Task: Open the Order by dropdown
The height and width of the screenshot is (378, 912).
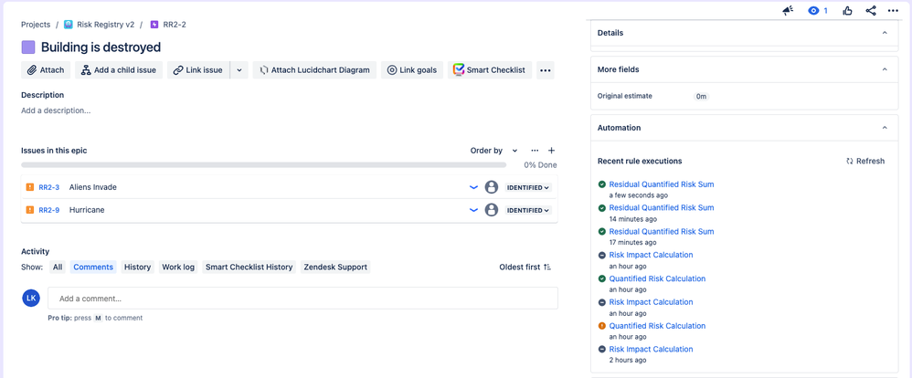Action: point(493,151)
